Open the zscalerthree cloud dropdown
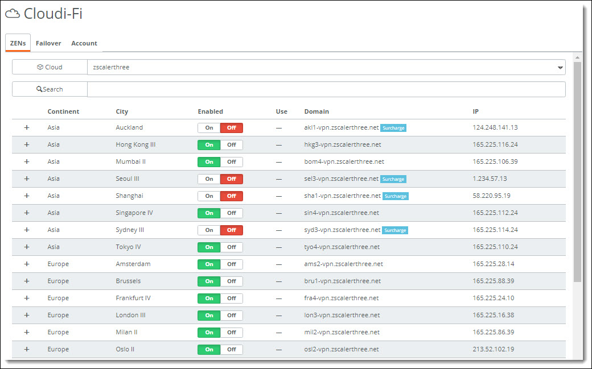 326,67
